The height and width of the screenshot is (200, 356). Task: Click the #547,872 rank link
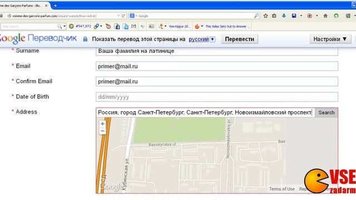83,26
